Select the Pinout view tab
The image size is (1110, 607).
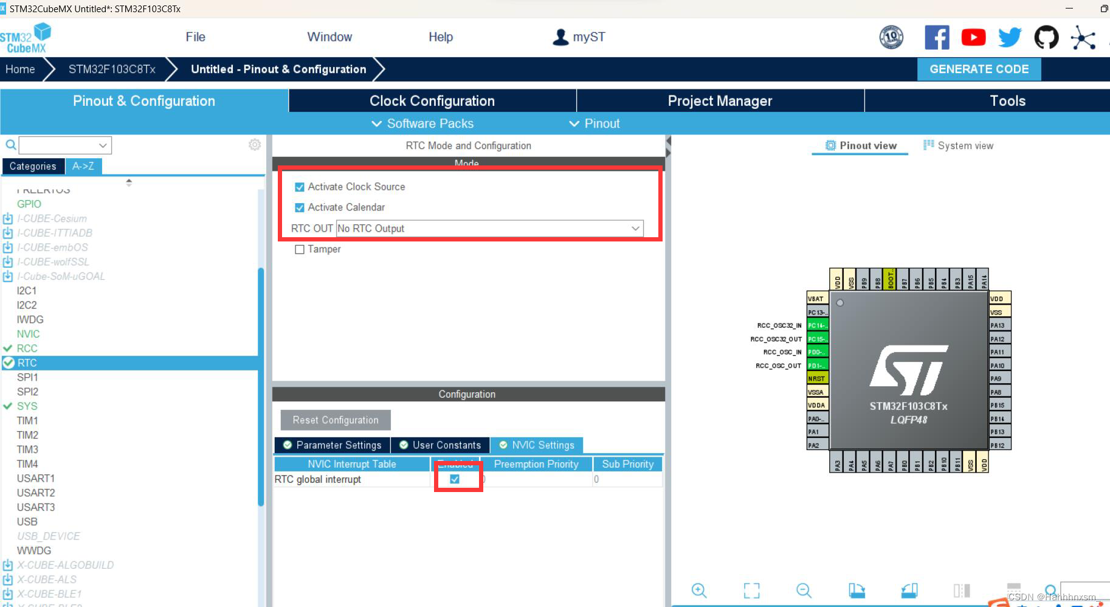point(861,145)
